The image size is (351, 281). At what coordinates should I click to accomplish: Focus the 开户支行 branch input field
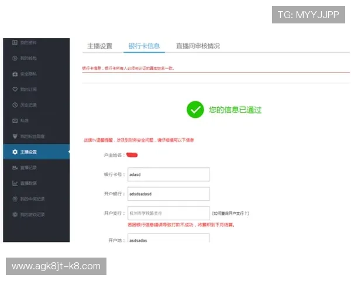coord(168,213)
